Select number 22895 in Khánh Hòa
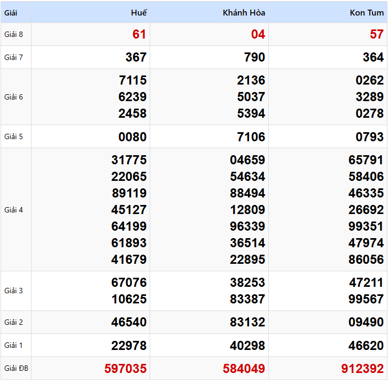The image size is (388, 381). (247, 260)
